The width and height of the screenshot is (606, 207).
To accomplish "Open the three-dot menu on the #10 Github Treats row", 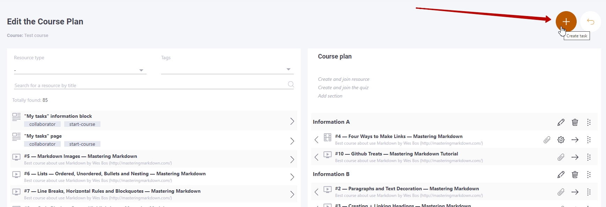I will pyautogui.click(x=589, y=157).
